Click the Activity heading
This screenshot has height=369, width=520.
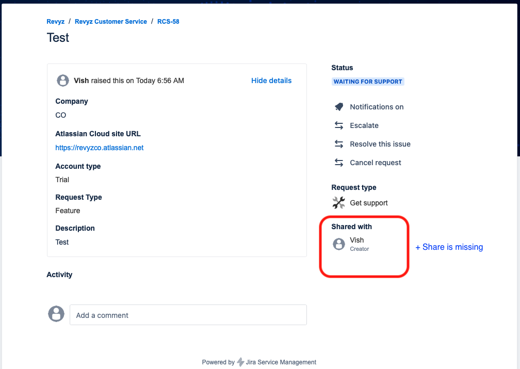pos(59,275)
